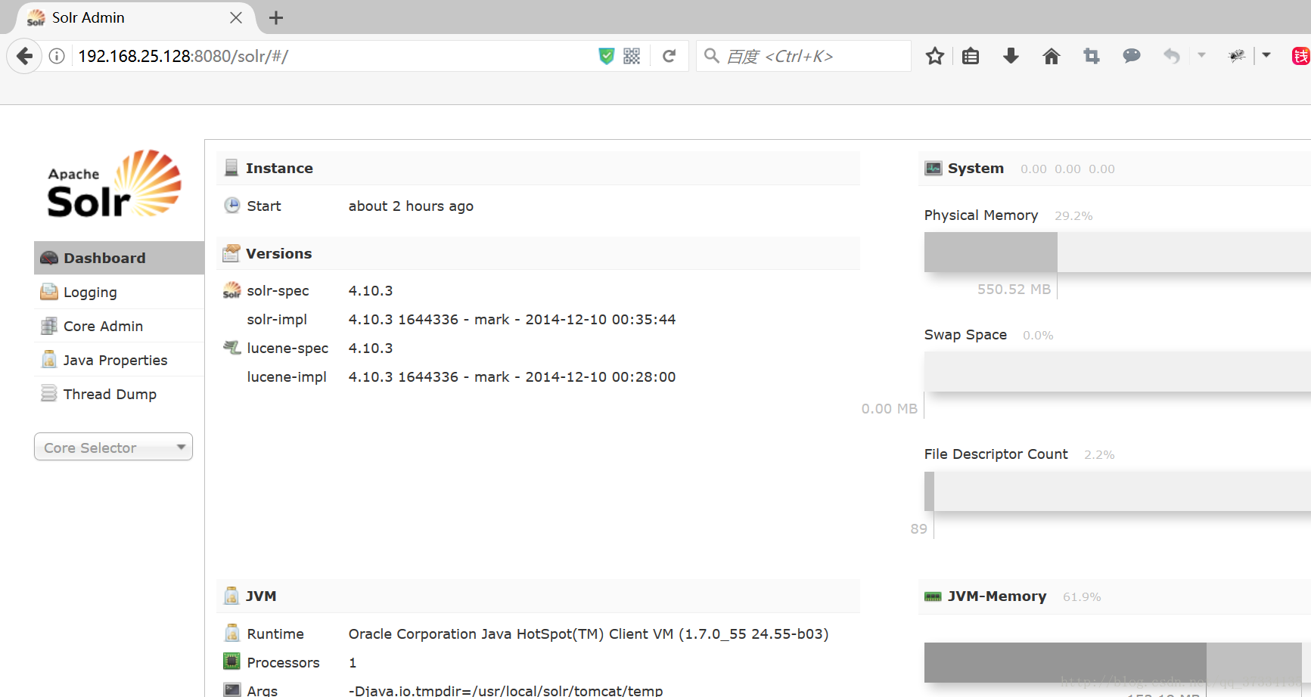Select the Oracle Corporation runtime text

click(x=589, y=633)
